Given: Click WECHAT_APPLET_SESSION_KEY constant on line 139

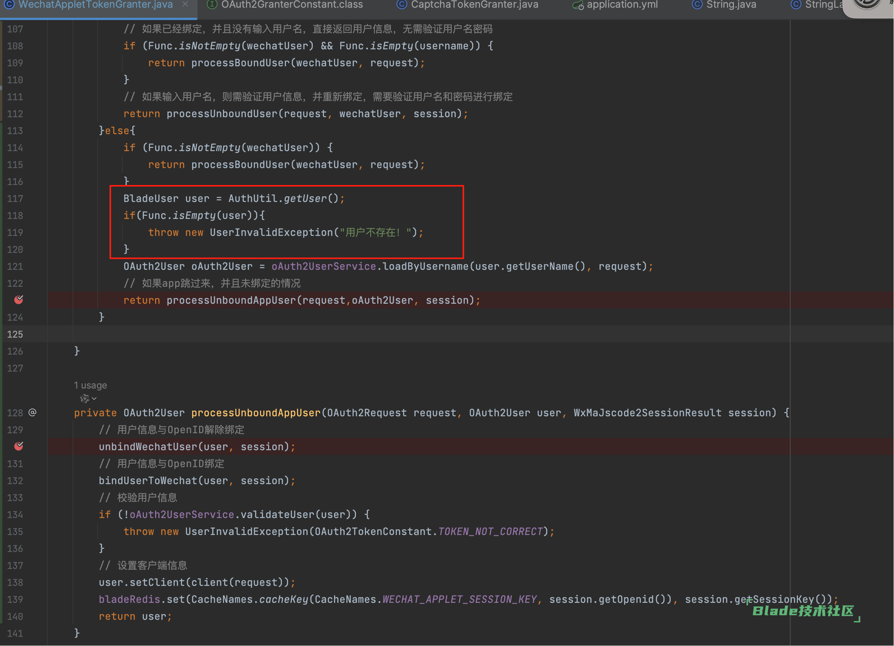Looking at the screenshot, I should click(459, 599).
